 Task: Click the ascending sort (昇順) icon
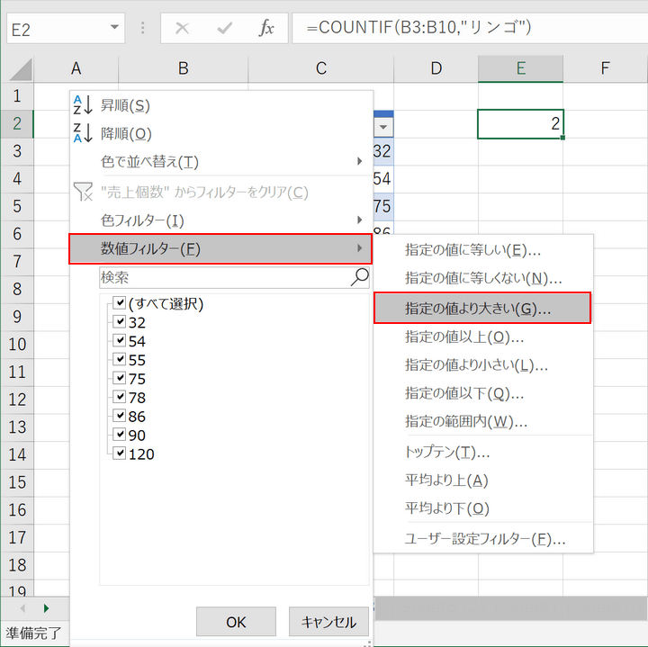pyautogui.click(x=83, y=105)
